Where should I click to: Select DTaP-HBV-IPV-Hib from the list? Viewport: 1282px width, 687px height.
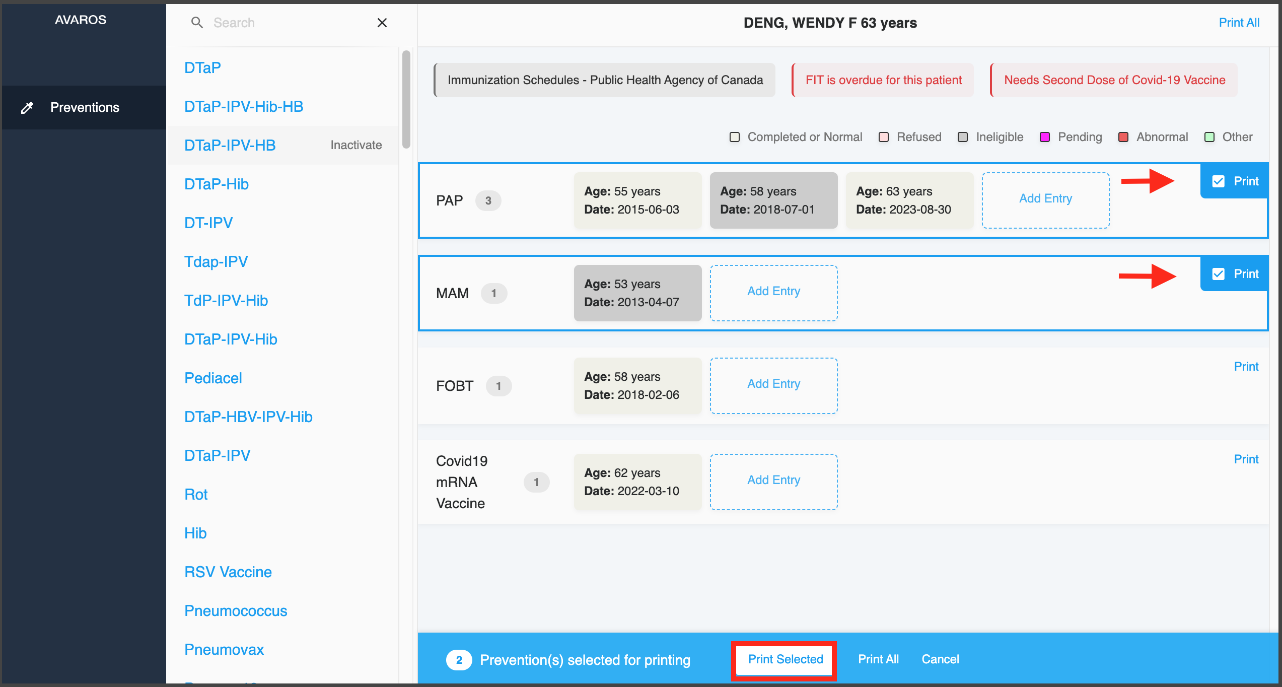248,417
